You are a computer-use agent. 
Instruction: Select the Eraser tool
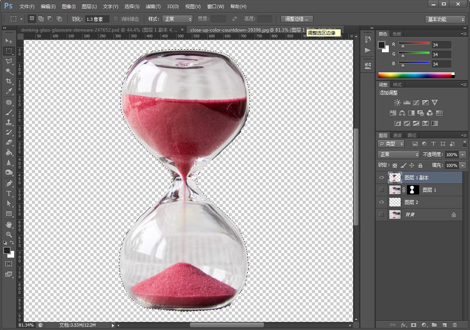(x=9, y=142)
